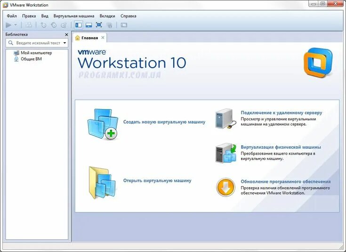Click Виртуализация физической машины link
This screenshot has width=346, height=252.
pyautogui.click(x=281, y=147)
